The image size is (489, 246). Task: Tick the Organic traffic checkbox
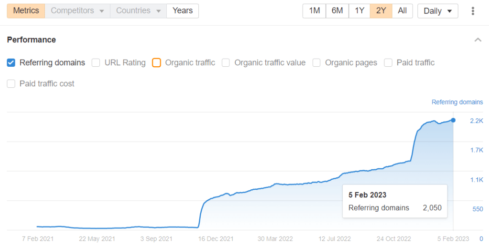(156, 62)
